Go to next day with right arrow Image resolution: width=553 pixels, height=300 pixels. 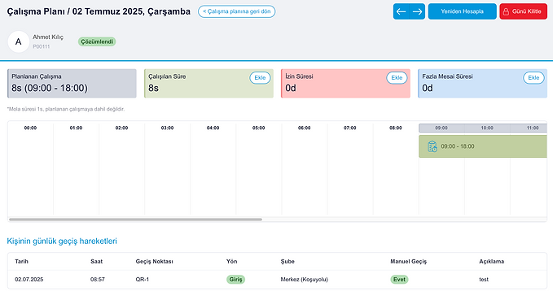click(x=417, y=11)
